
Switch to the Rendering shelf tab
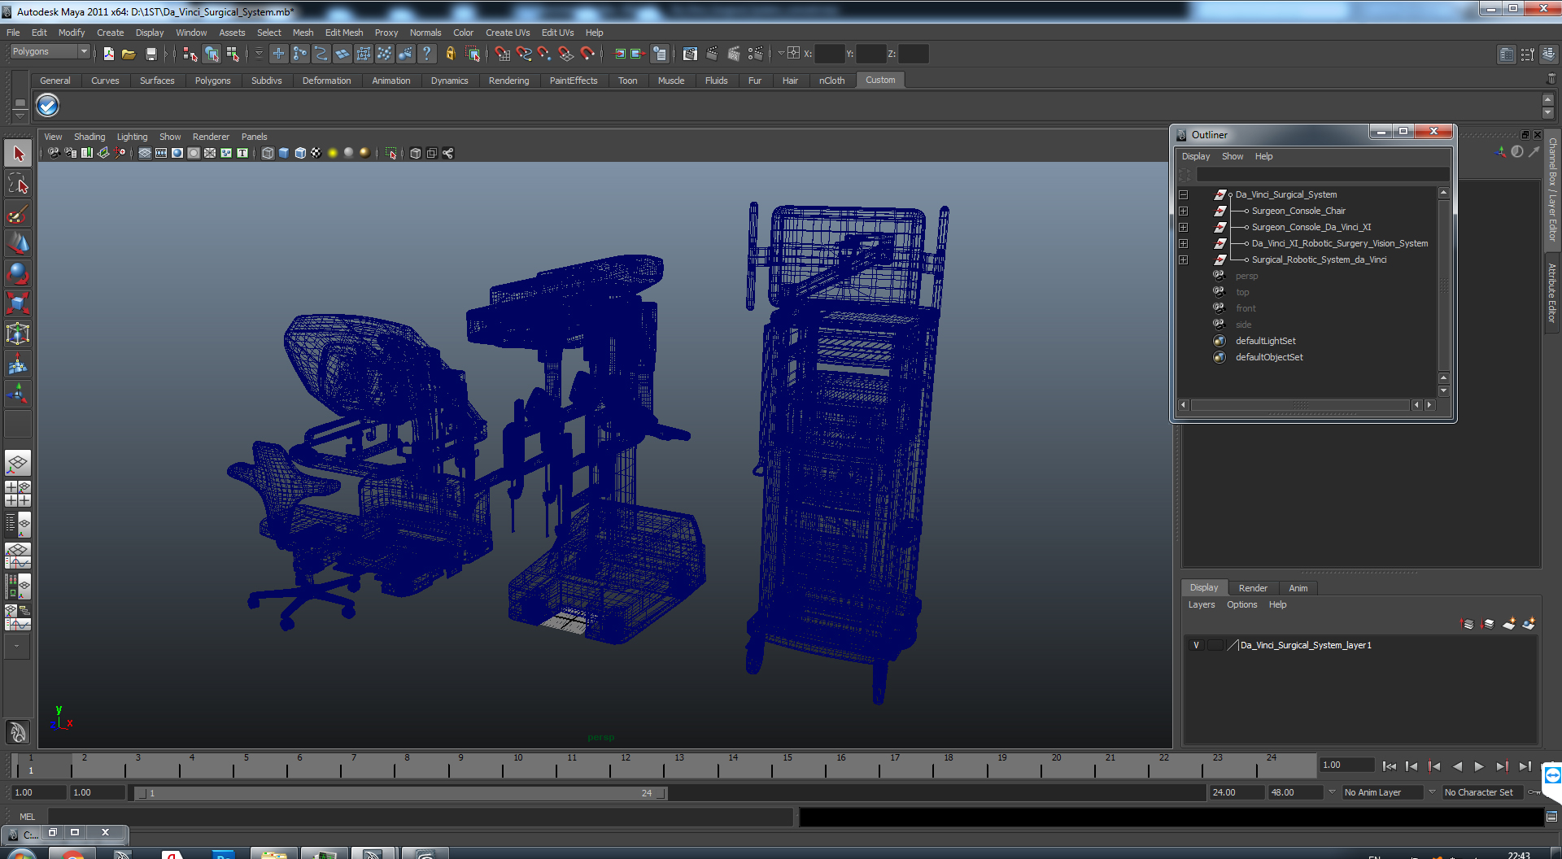508,81
